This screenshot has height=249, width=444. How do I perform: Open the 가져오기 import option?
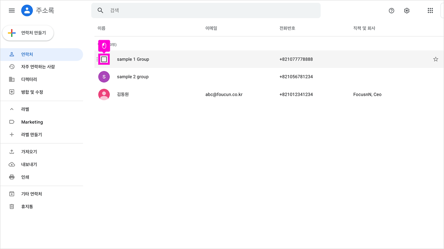[29, 151]
